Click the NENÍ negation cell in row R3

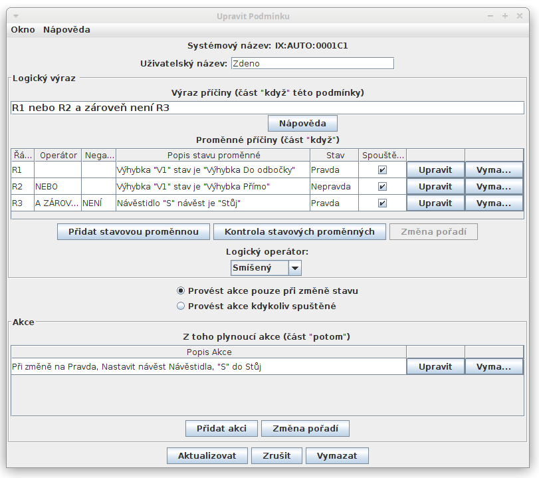coord(98,203)
